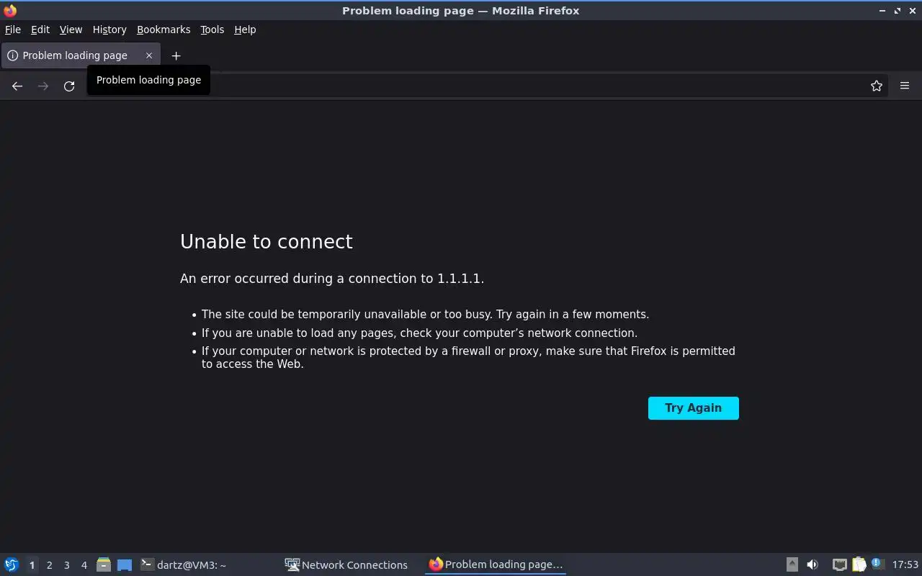
Task: Open the Lubuntu start menu icon
Action: (11, 564)
